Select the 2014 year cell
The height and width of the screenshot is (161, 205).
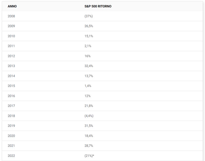11,76
